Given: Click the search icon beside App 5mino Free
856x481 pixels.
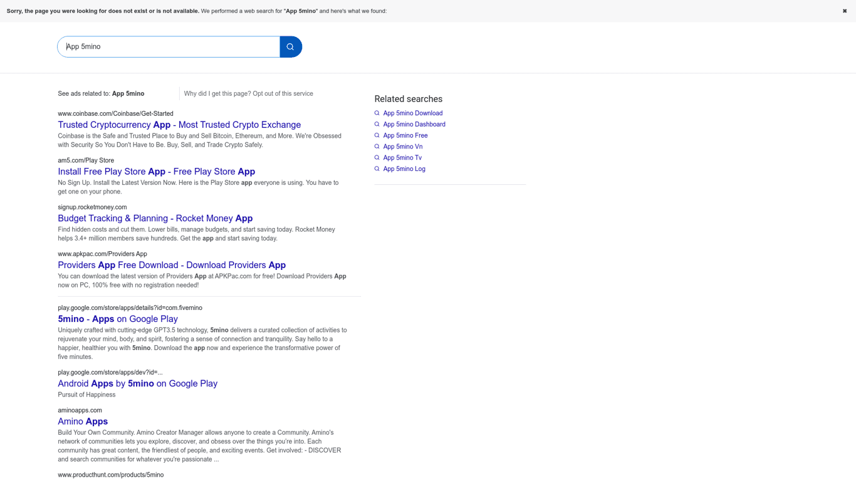Looking at the screenshot, I should point(377,135).
